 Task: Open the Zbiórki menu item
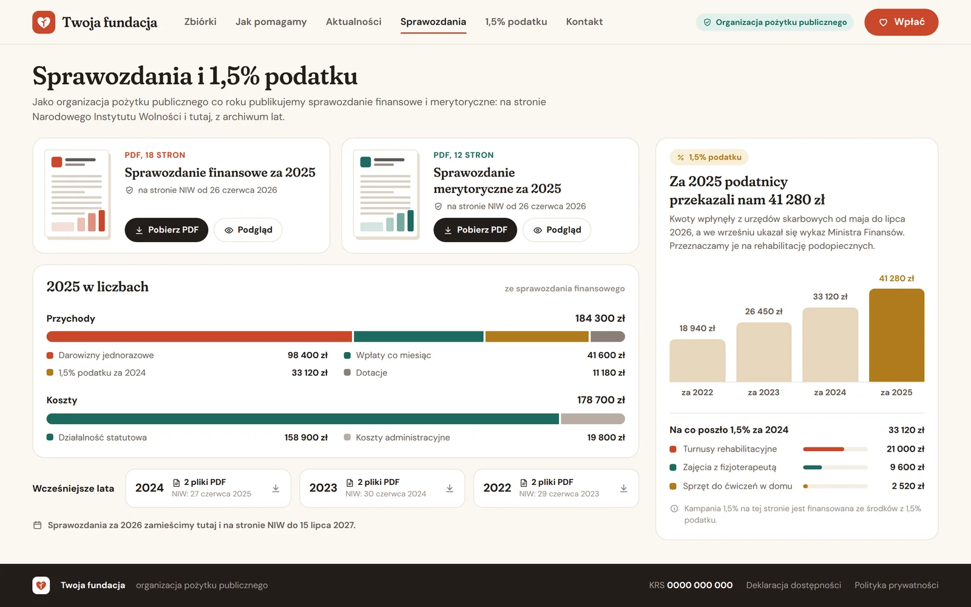200,22
